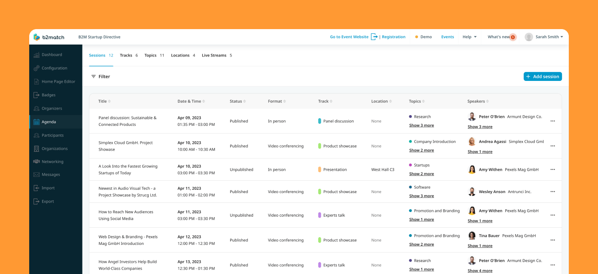The image size is (598, 274).
Task: Show 4 more speakers in Angel Investors row
Action: coord(480,271)
